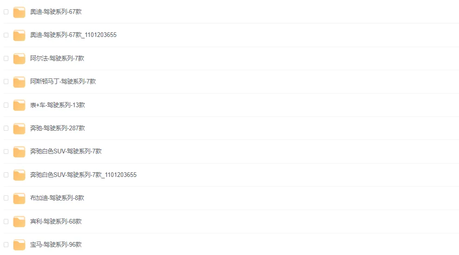Viewport: 459px width, 255px height.
Task: Click the 布加迪-驾驶系列-8款 folder icon
Action: (19, 198)
